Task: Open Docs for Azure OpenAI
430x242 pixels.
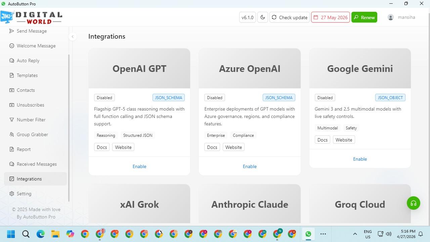Action: tap(212, 147)
